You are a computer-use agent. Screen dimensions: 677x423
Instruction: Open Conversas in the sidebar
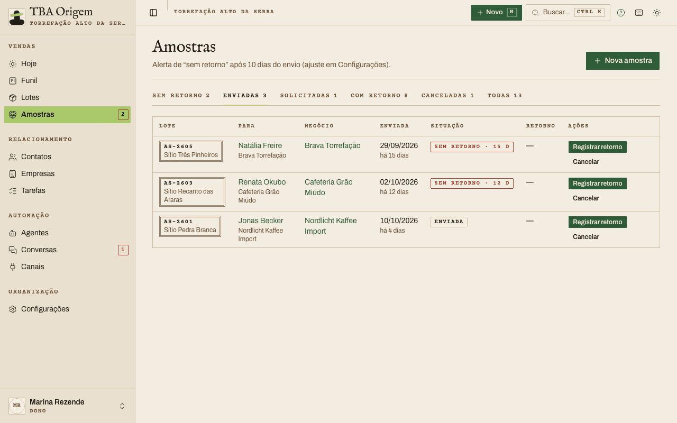67,250
